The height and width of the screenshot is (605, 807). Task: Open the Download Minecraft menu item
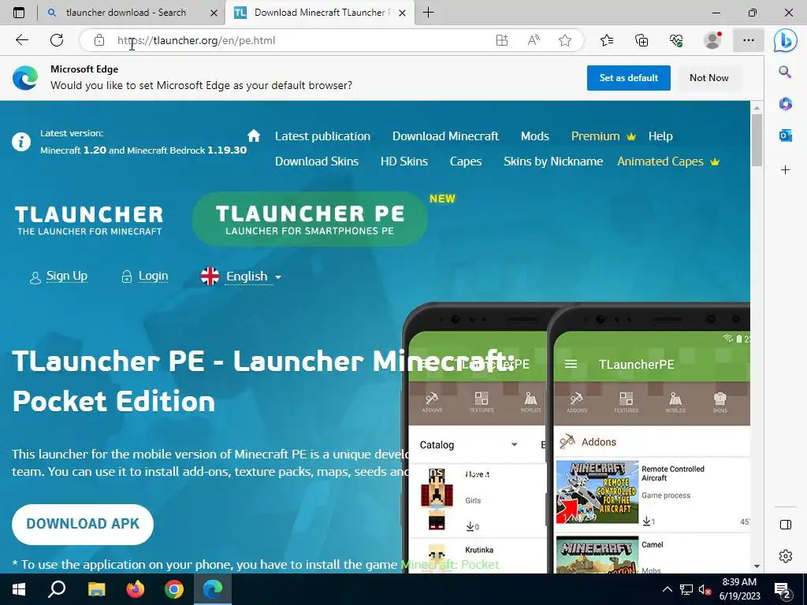click(446, 136)
